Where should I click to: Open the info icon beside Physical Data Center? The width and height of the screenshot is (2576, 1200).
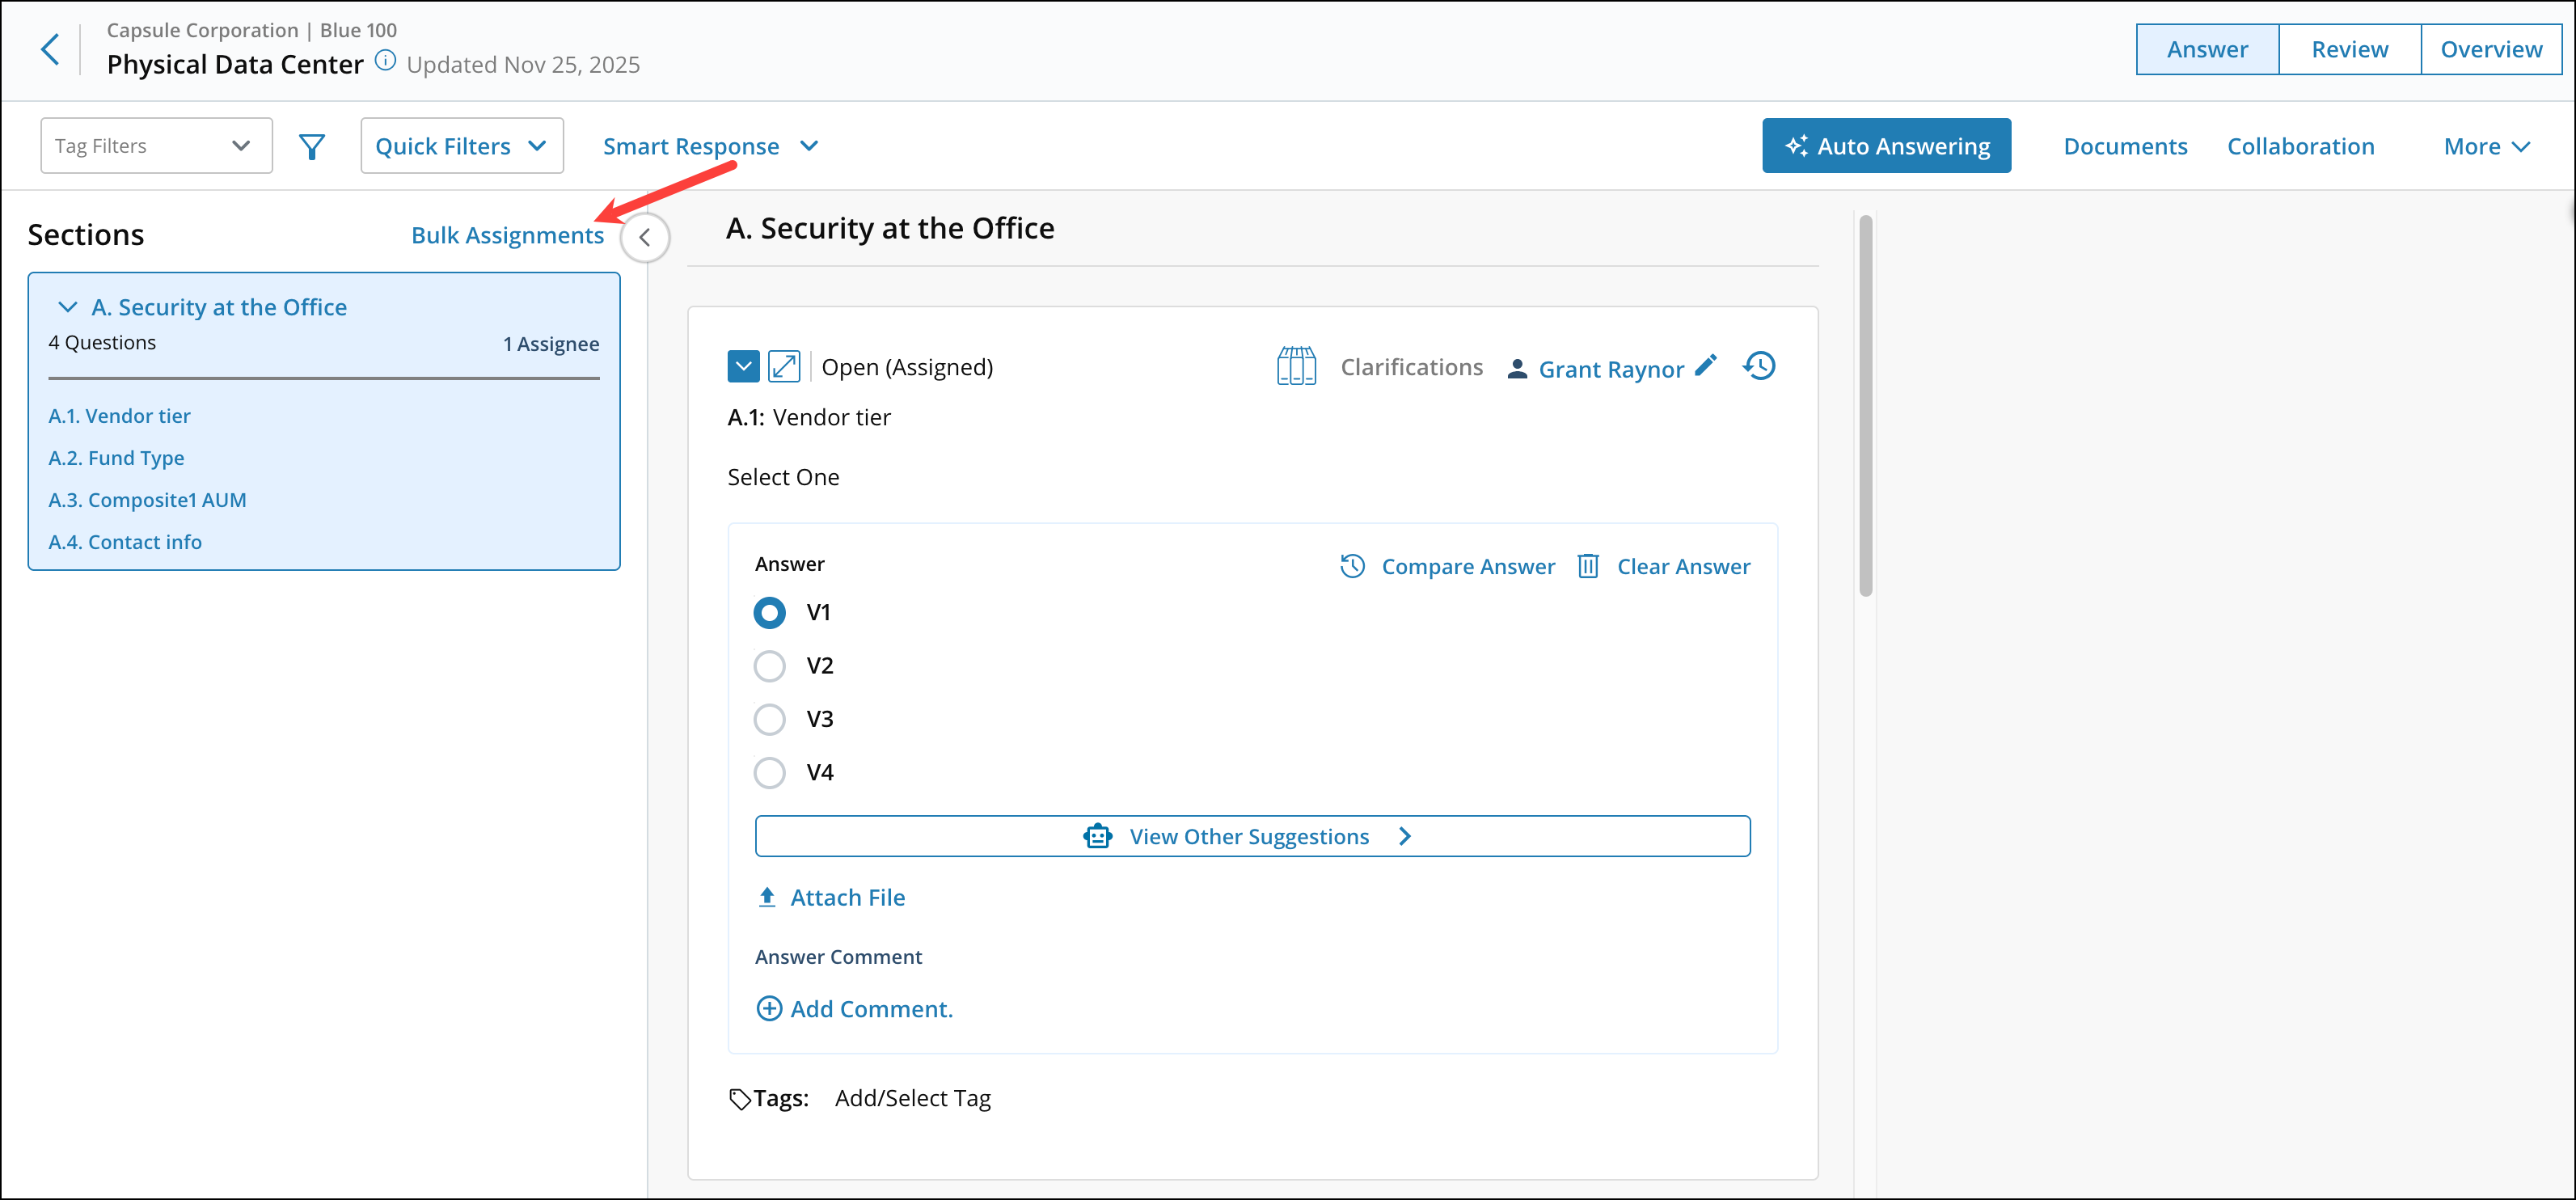click(x=385, y=60)
